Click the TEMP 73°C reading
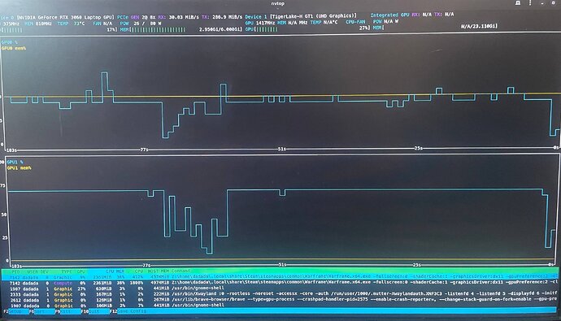This screenshot has height=321, width=561. coord(72,24)
